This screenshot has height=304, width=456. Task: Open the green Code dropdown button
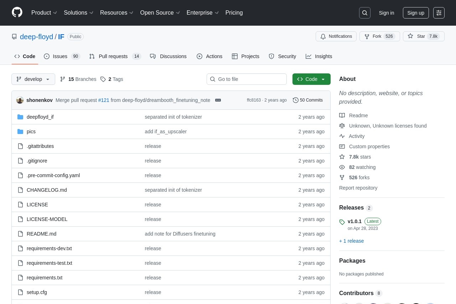[311, 79]
